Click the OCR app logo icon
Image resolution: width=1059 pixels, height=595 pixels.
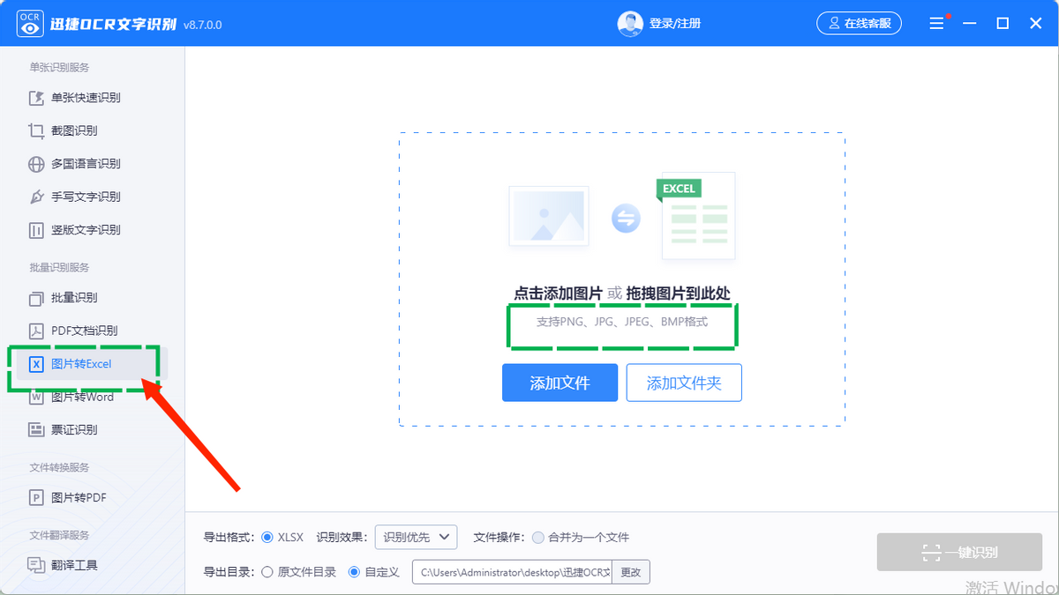pyautogui.click(x=31, y=24)
